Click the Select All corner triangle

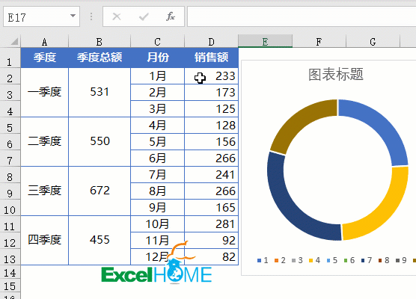(x=14, y=41)
